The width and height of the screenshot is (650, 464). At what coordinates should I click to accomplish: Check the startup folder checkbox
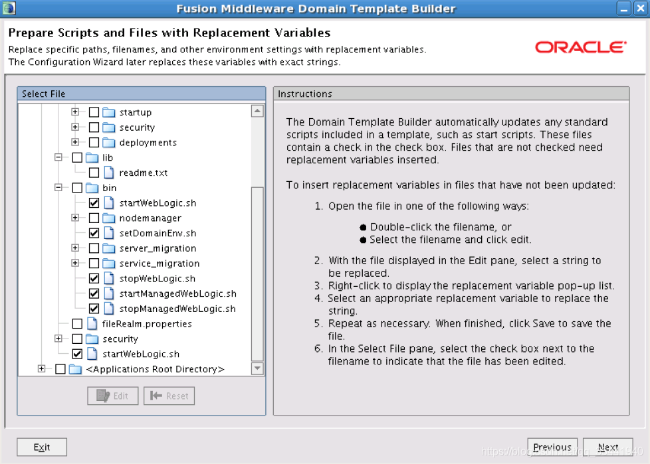(94, 112)
